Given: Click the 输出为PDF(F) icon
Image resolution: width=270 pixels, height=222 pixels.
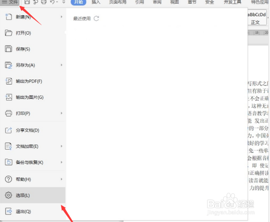Looking at the screenshot, I should 9,81.
